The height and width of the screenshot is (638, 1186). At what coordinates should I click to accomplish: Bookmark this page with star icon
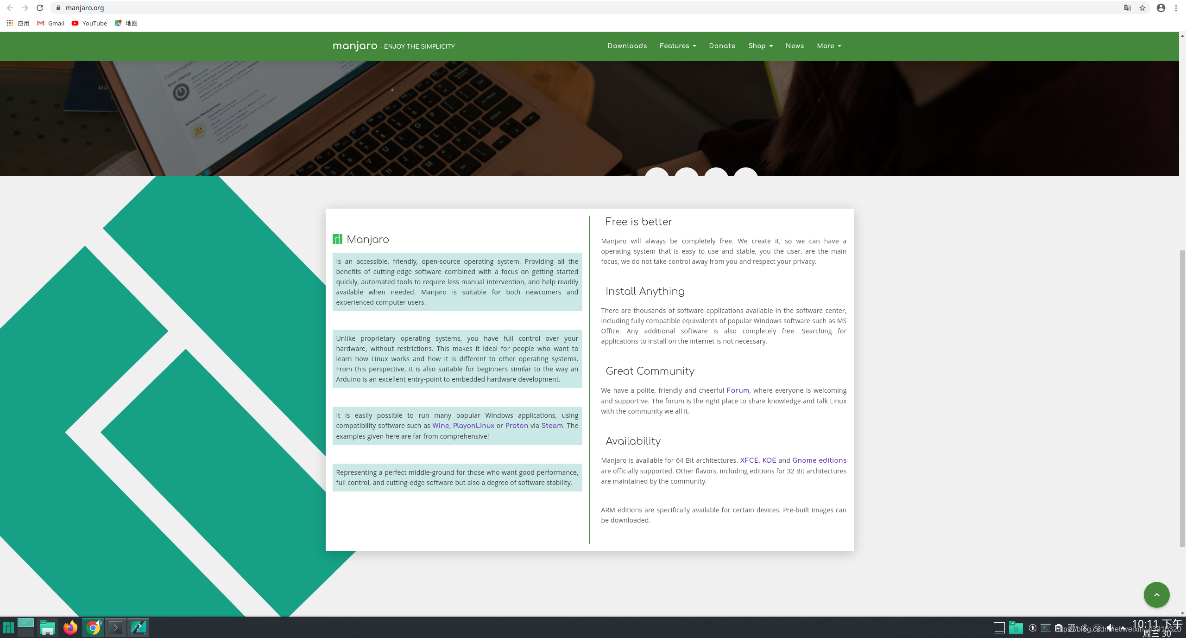(x=1142, y=8)
